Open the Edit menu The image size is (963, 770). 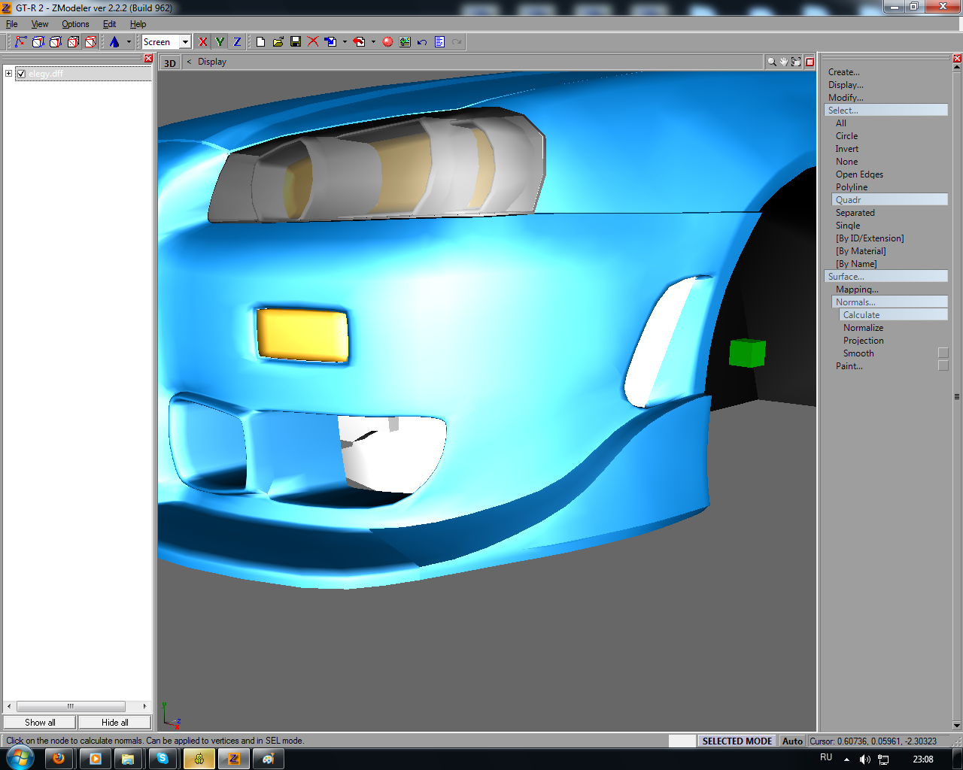click(109, 24)
